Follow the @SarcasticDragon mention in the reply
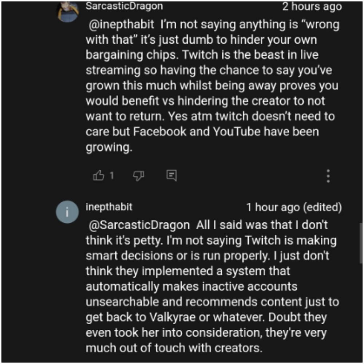The width and height of the screenshot is (364, 364). pyautogui.click(x=139, y=225)
